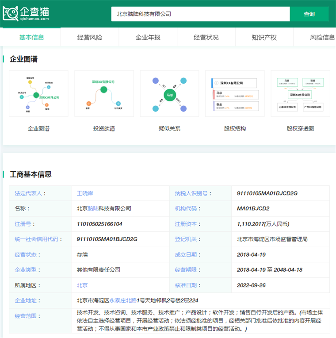336x338 pixels.
Task: Click credit code value beside 统一社会信用代码
Action: [x=107, y=239]
